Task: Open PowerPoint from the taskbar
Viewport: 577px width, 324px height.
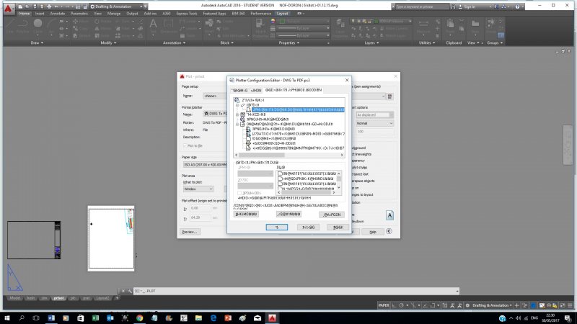Action: point(228,318)
